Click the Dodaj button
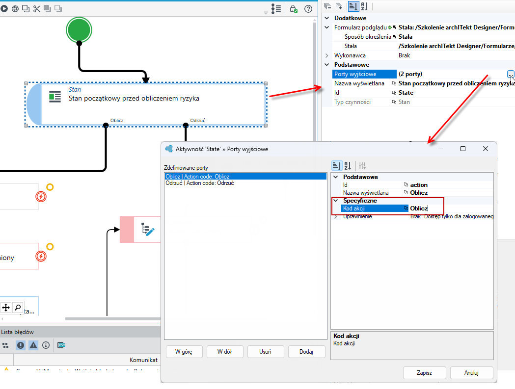 [306, 352]
